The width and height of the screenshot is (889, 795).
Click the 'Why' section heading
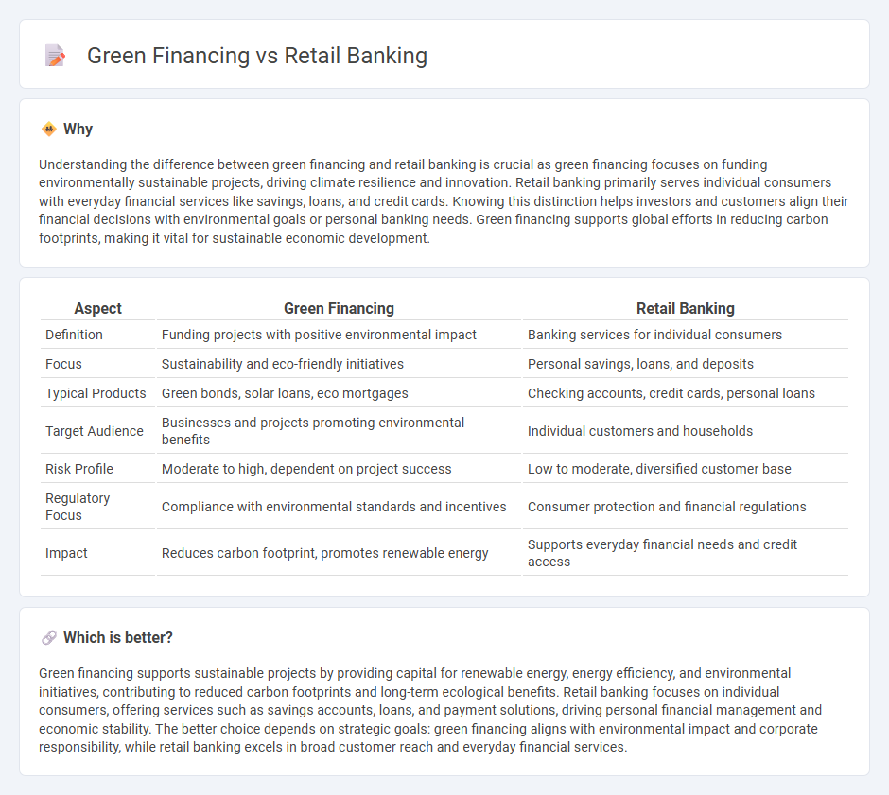78,130
